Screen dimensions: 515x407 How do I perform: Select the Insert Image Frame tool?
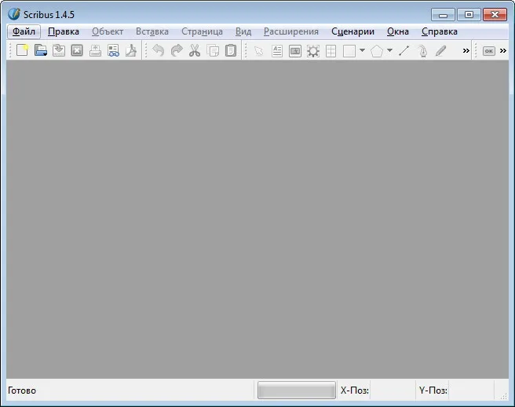click(x=295, y=51)
